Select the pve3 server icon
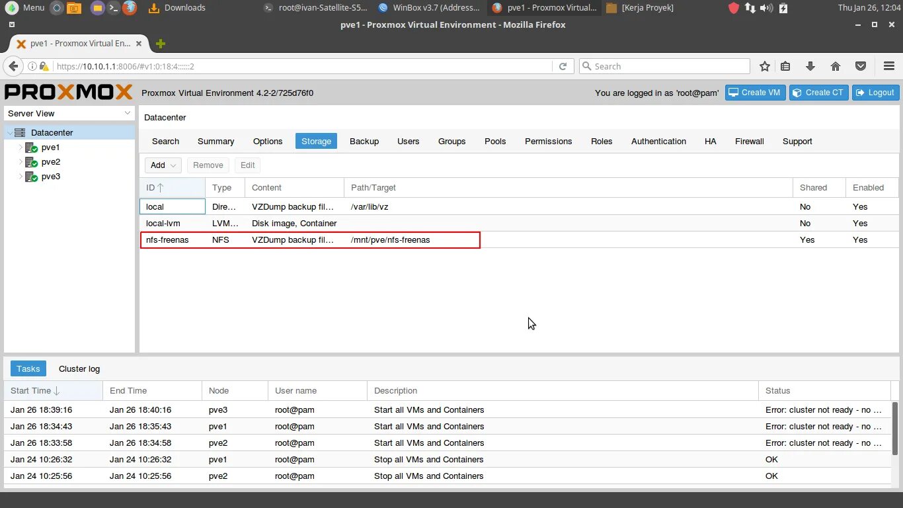Screen dimensions: 903x508 tap(31, 177)
